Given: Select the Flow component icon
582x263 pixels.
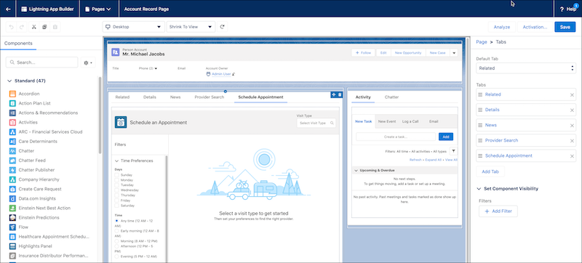Looking at the screenshot, I should click(12, 227).
